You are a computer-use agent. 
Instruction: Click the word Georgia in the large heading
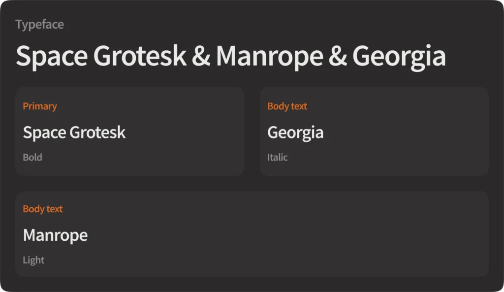tap(399, 56)
